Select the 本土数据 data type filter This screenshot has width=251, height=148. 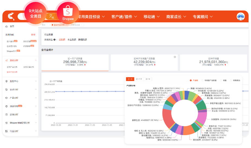(72, 40)
